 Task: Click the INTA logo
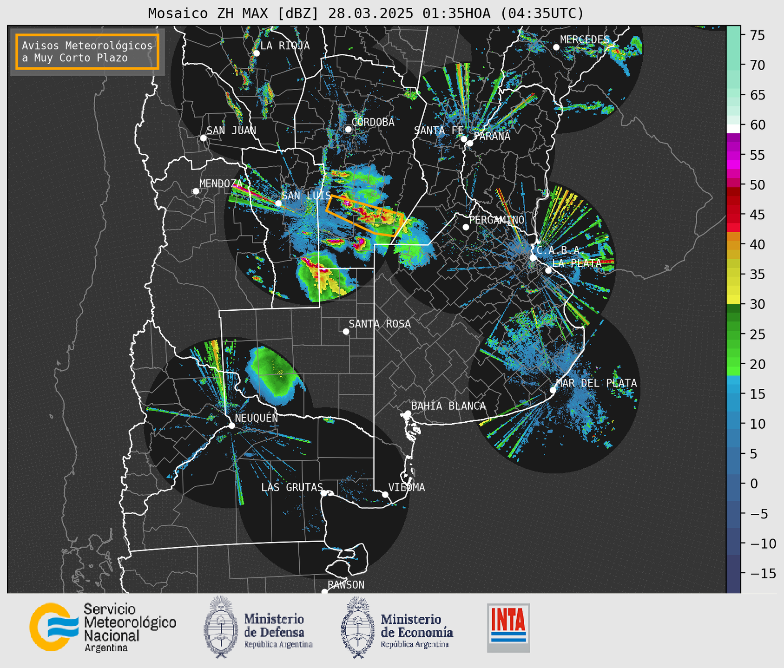coord(508,628)
